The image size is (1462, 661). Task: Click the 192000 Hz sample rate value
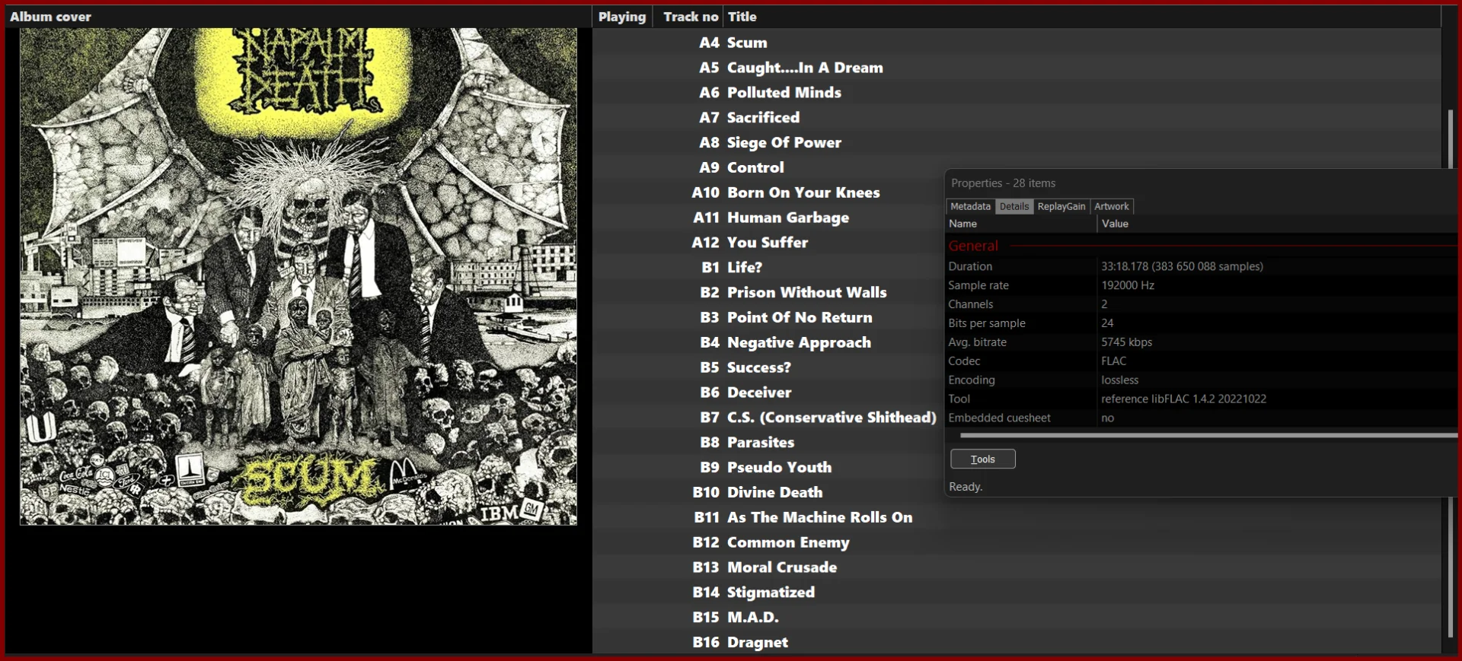[1128, 285]
